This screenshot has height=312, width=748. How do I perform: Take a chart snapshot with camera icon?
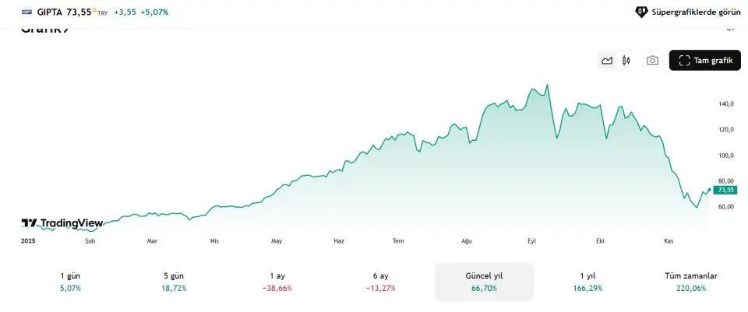coord(652,61)
